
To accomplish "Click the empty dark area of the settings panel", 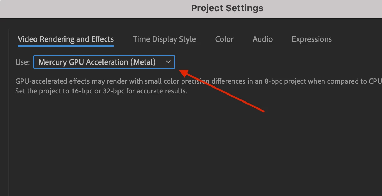I will point(174,146).
